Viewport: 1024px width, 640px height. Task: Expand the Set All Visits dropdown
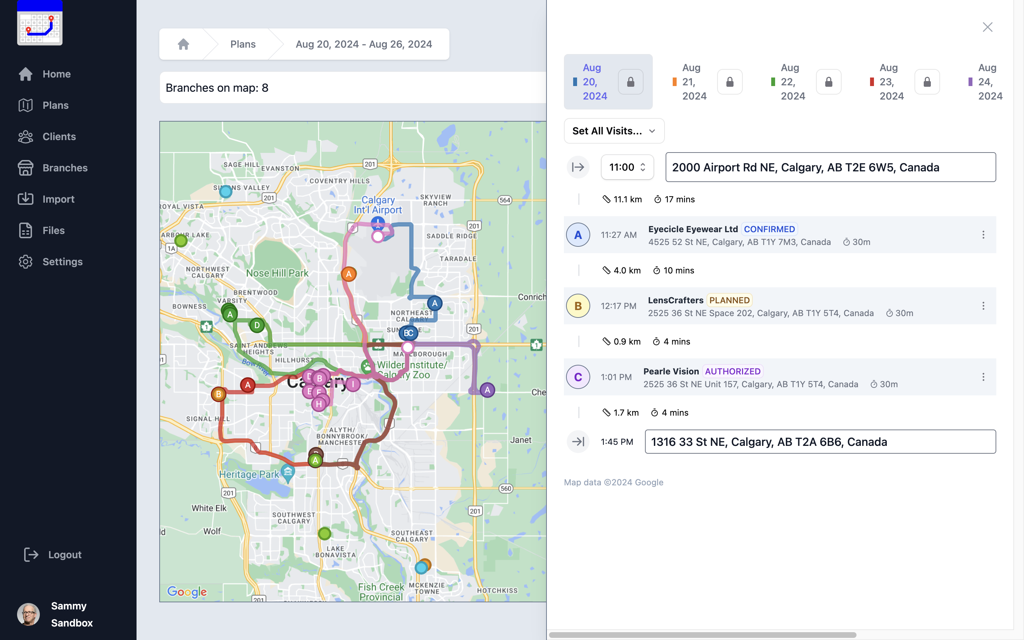pos(614,131)
